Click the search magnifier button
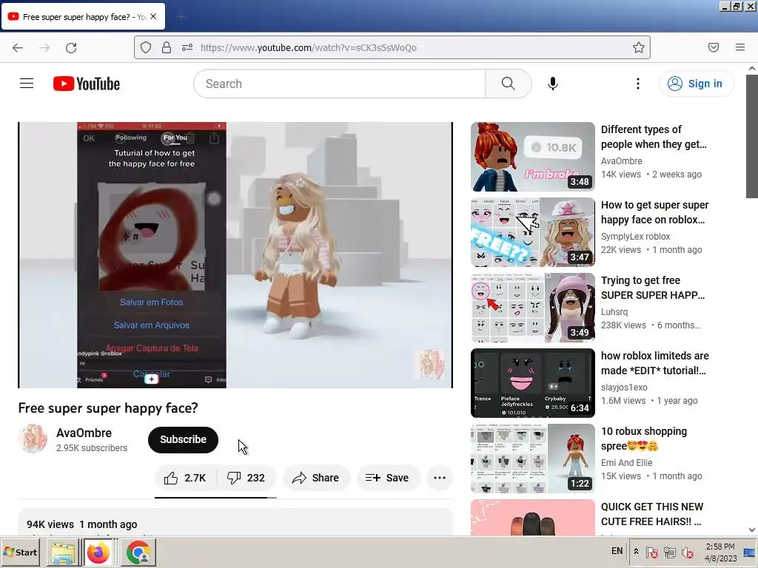758x568 pixels. [x=508, y=84]
